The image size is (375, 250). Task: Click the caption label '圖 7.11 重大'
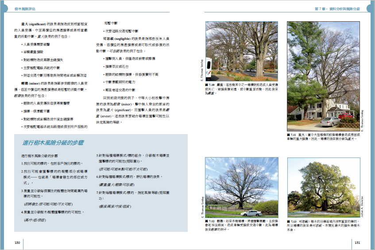[295, 135]
